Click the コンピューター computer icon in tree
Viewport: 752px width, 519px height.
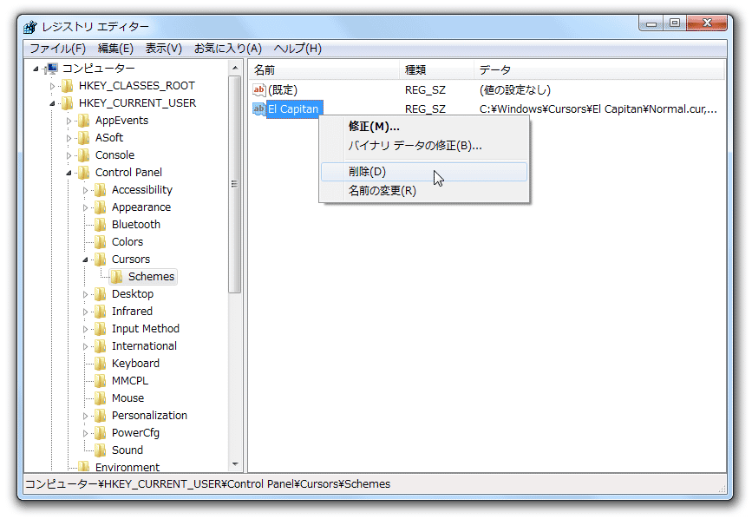tap(51, 69)
